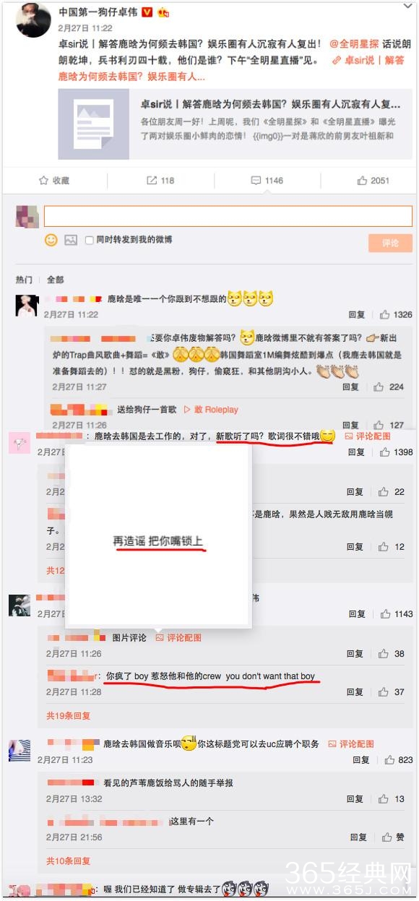419x901 pixels.
Task: Click the repost icon showing 118
Action: pos(152,181)
